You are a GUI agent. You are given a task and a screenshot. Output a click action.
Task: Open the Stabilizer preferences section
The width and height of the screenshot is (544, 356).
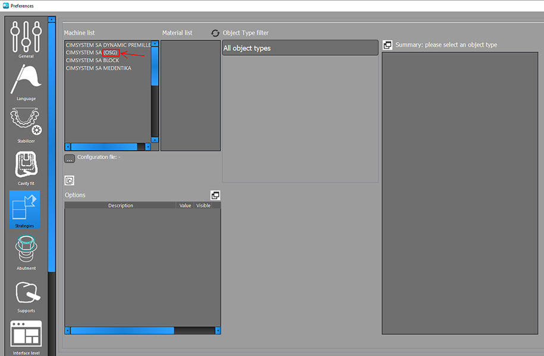pos(26,125)
